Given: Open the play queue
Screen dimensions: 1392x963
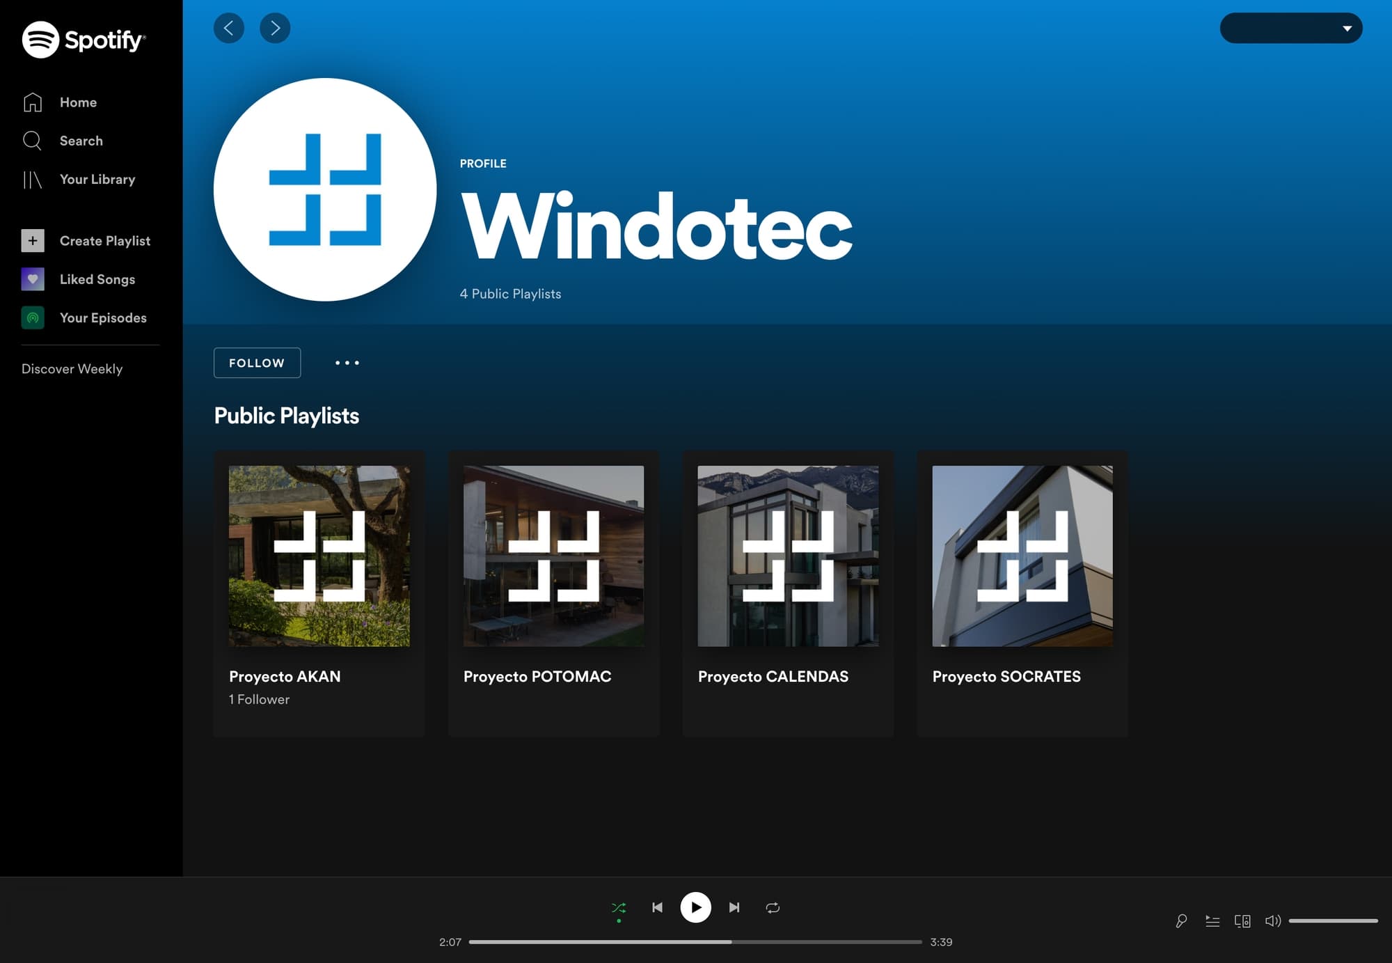Looking at the screenshot, I should coord(1212,921).
